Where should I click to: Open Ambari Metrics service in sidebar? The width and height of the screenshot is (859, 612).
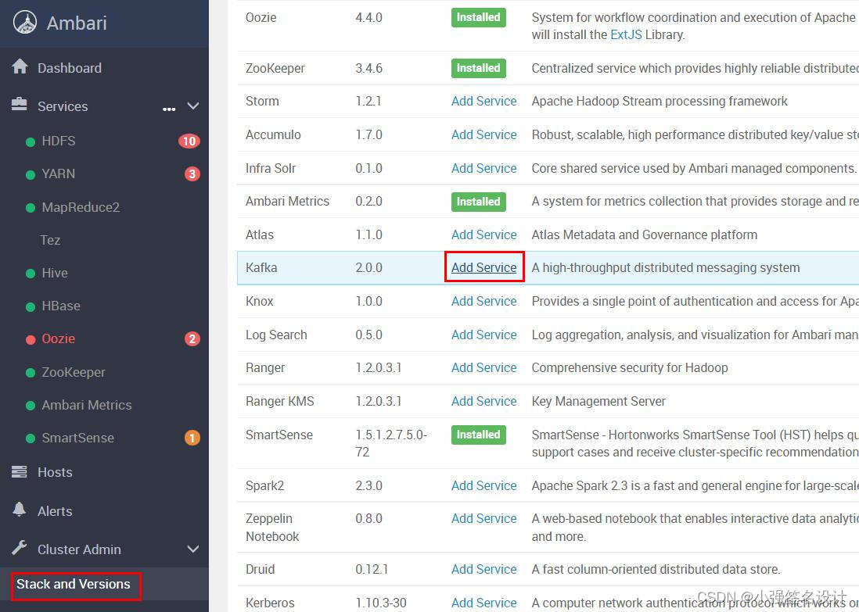[x=87, y=405]
